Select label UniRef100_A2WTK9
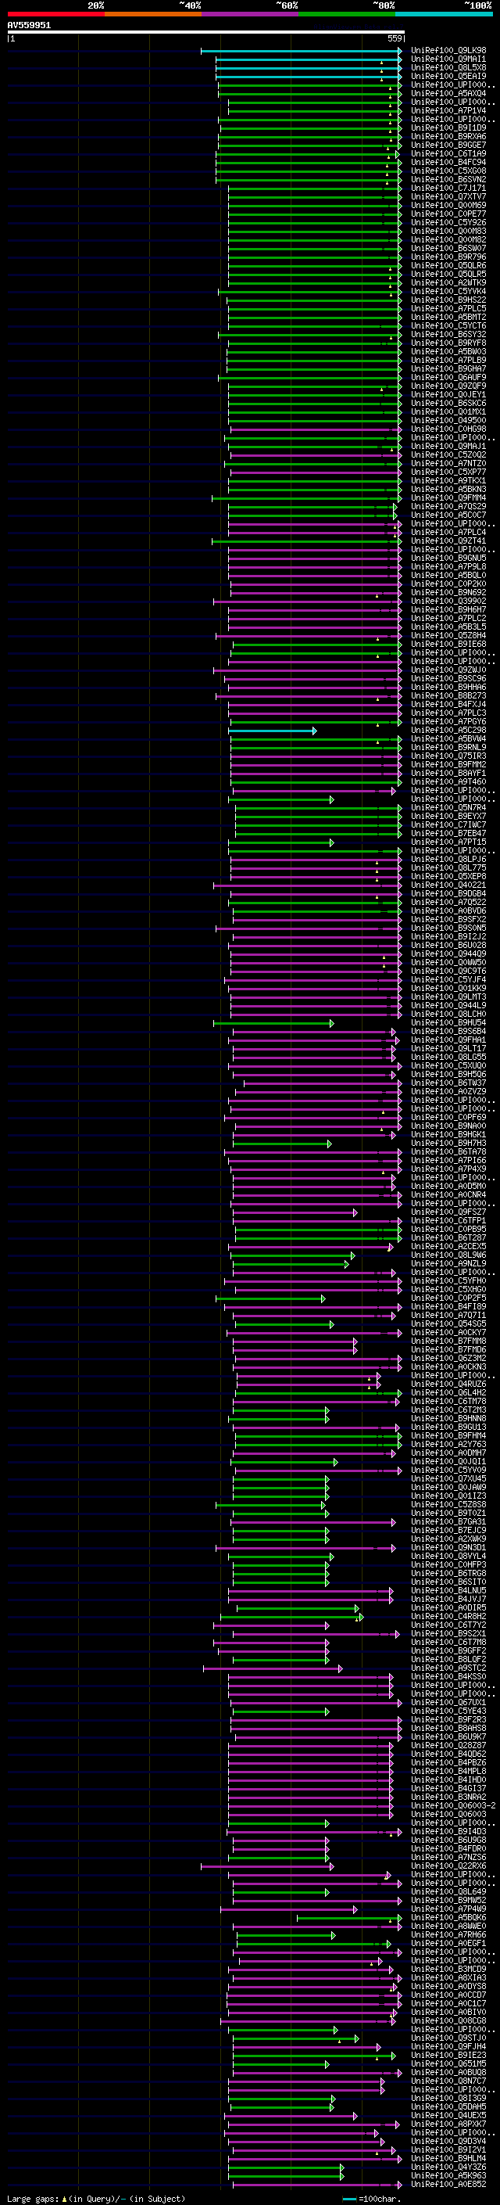This screenshot has height=2205, width=500. point(448,282)
